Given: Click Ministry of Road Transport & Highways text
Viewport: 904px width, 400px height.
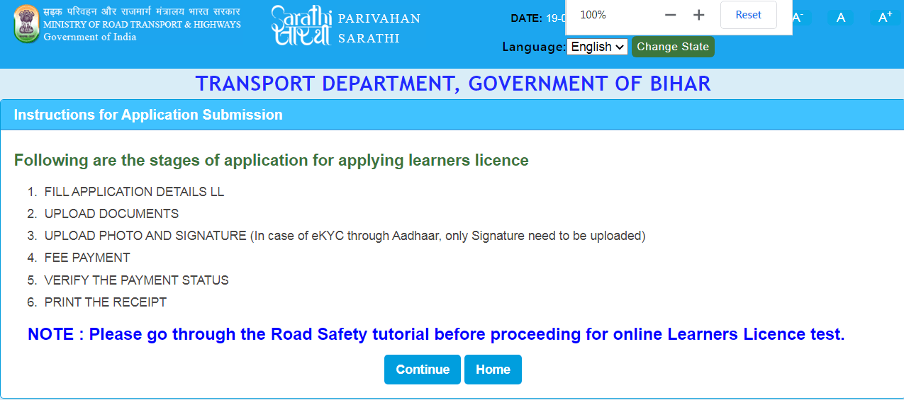Looking at the screenshot, I should (142, 25).
